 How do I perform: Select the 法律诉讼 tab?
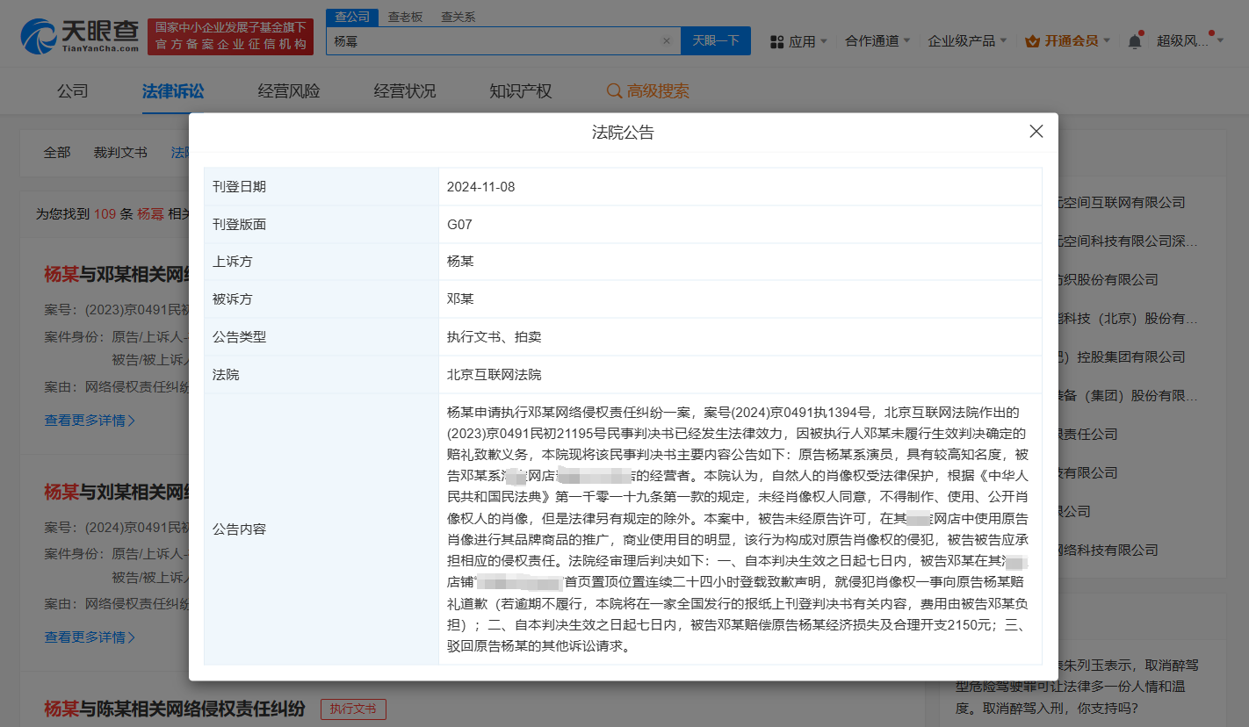[173, 91]
